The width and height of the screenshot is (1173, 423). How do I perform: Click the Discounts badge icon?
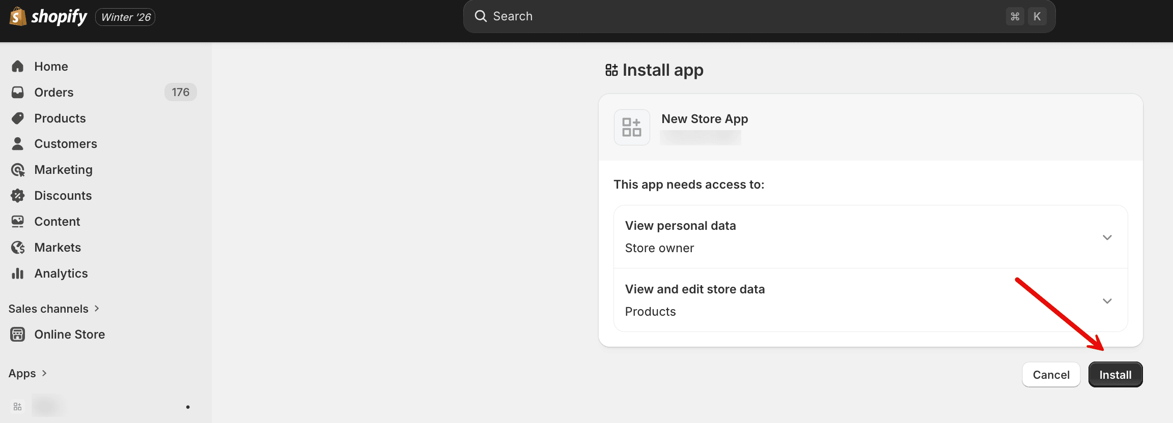(x=18, y=196)
